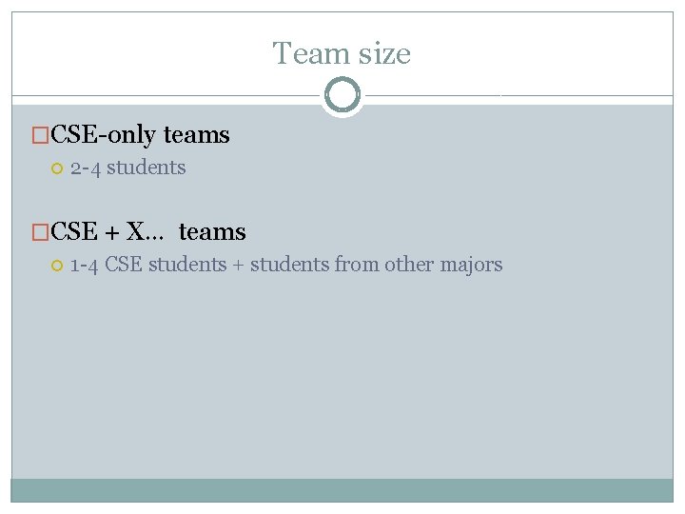Click the square bullet before 'CSE-only teams'
Screen dimensions: 685x514
click(40, 134)
